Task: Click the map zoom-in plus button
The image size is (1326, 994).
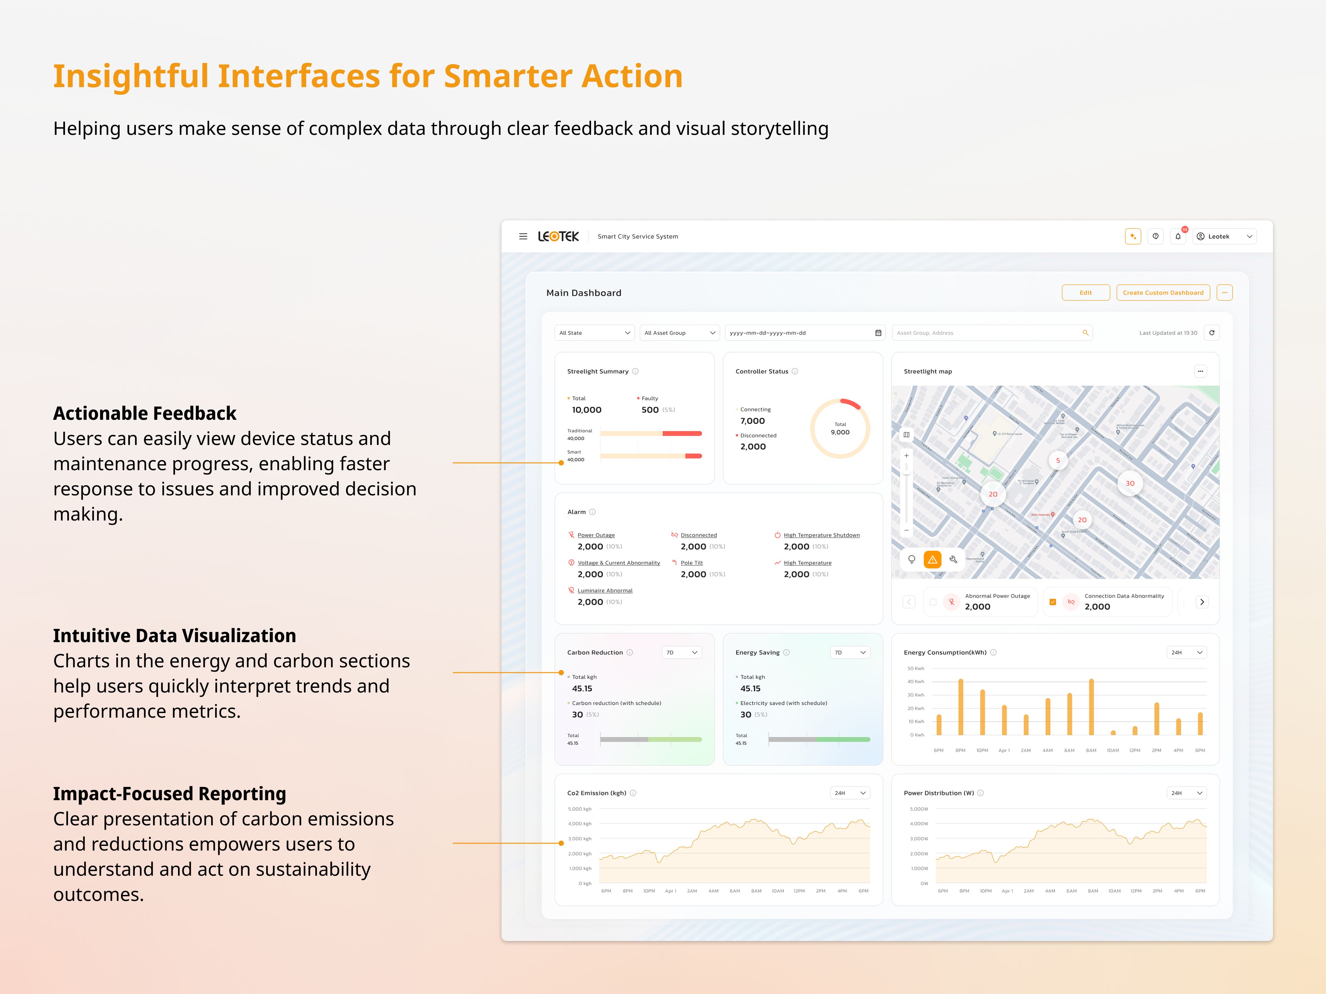Action: coord(906,456)
